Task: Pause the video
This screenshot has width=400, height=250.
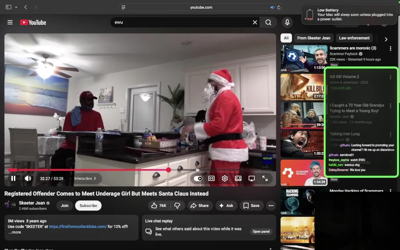Action: click(13, 178)
